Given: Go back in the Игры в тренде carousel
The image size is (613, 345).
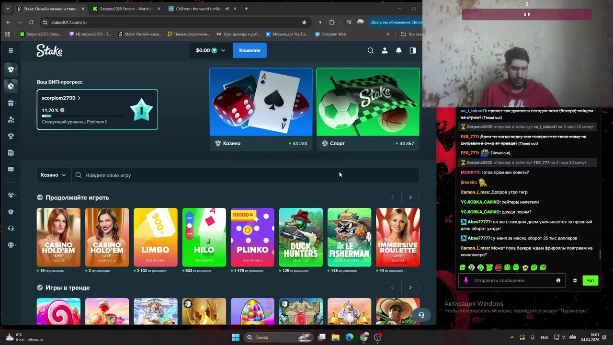Looking at the screenshot, I should click(x=392, y=287).
